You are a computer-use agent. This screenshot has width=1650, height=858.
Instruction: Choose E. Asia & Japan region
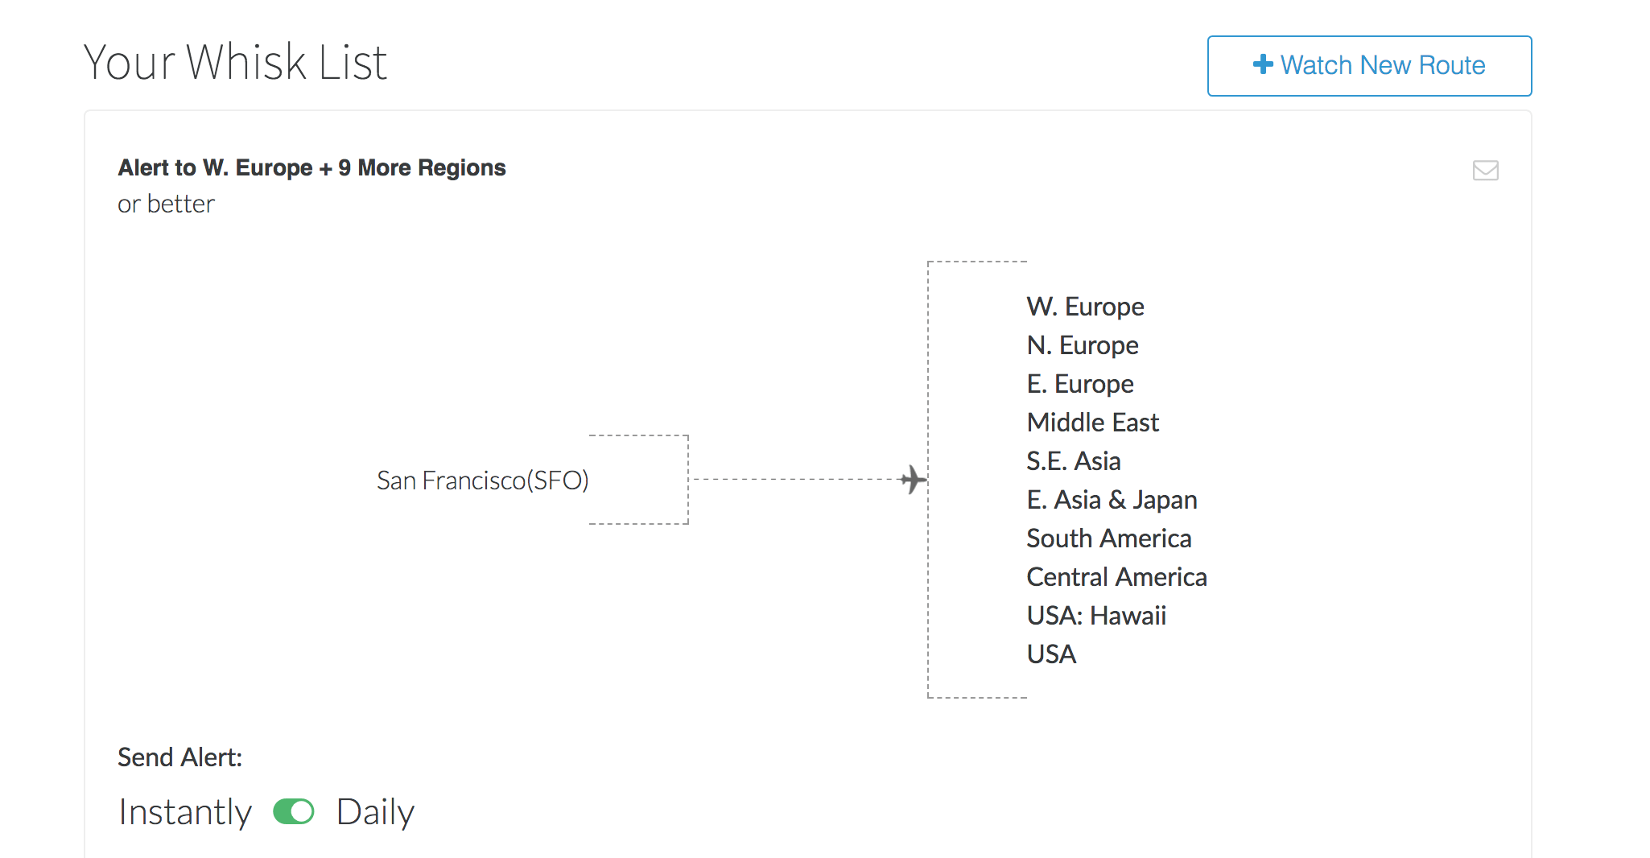click(1112, 500)
